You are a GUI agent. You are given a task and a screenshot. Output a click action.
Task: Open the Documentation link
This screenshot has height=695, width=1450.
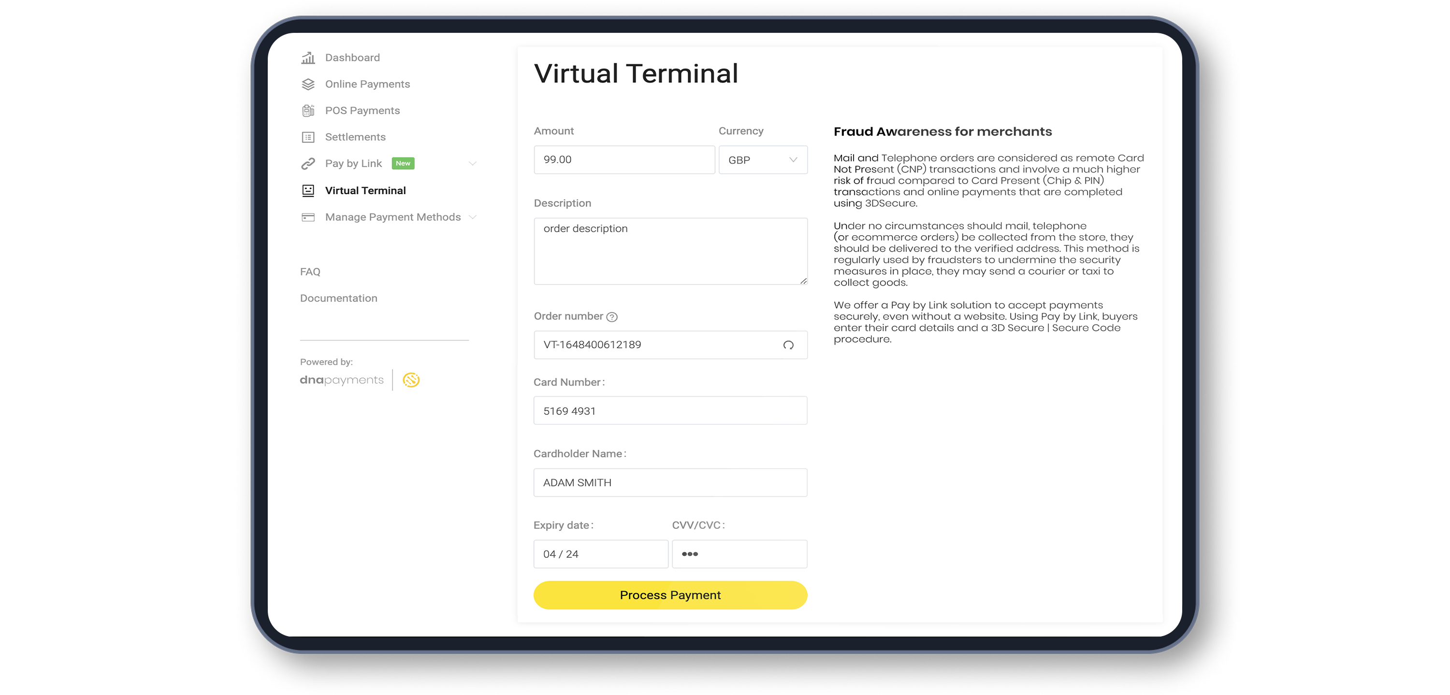pos(338,298)
